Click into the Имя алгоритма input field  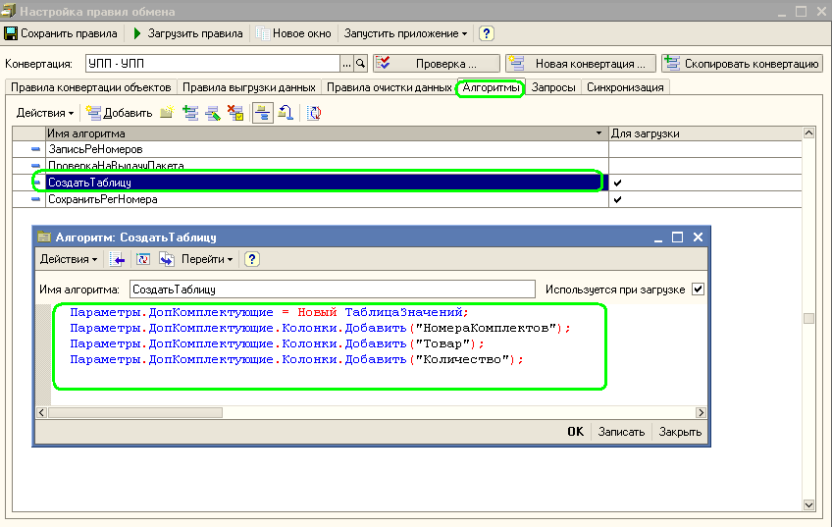pos(333,290)
